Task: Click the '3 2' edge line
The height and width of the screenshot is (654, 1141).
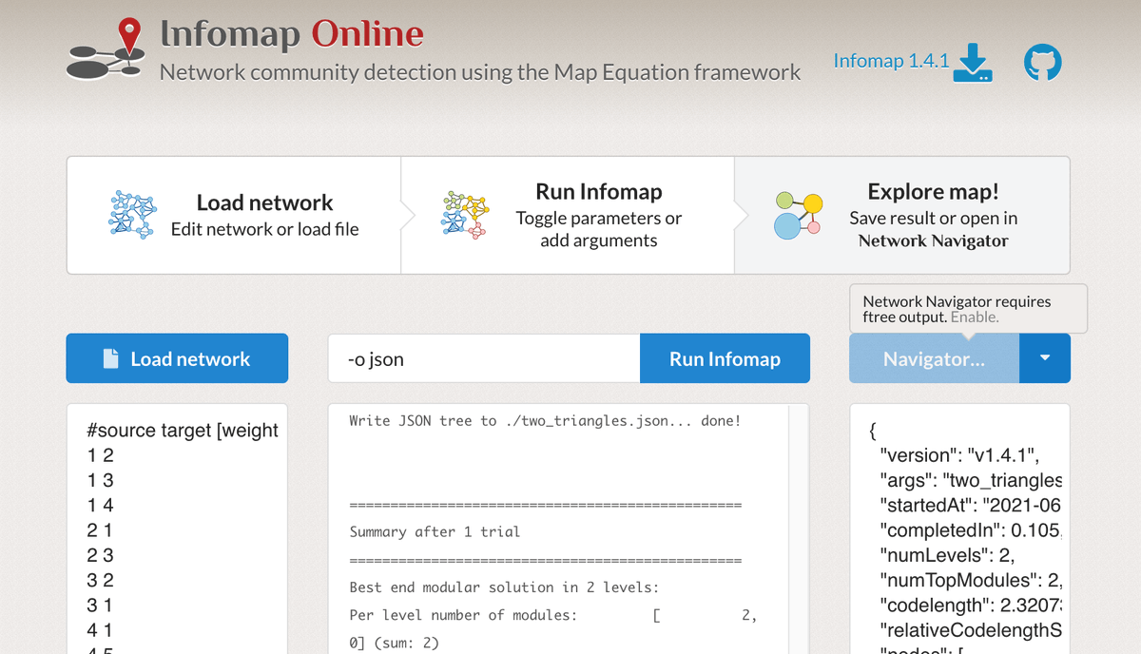Action: click(100, 580)
